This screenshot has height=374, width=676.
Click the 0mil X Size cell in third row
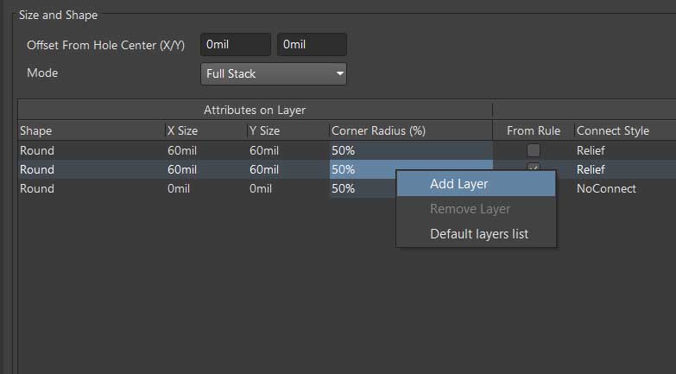pos(180,188)
